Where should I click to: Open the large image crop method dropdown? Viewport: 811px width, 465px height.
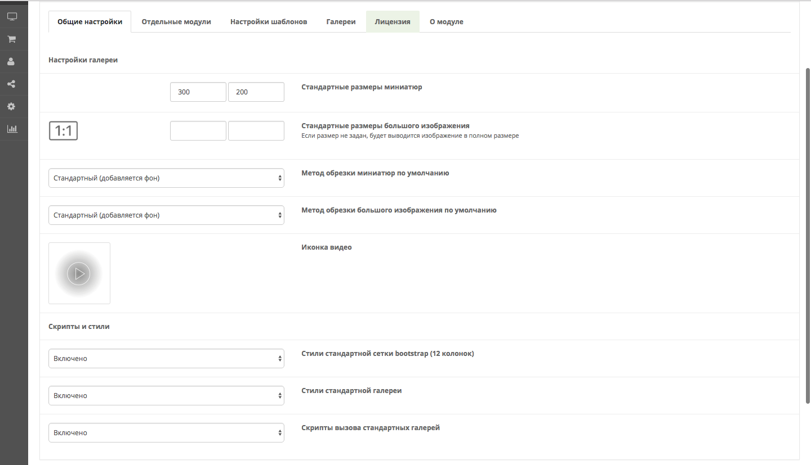pos(166,215)
